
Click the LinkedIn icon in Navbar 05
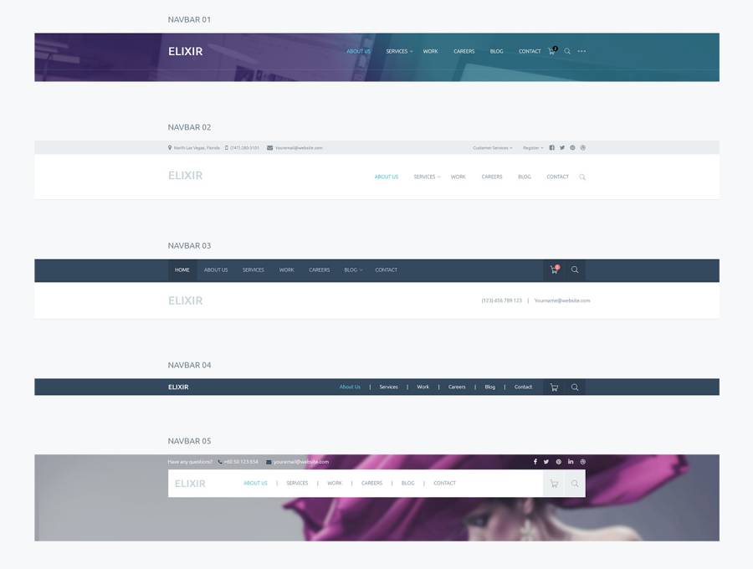click(x=571, y=462)
